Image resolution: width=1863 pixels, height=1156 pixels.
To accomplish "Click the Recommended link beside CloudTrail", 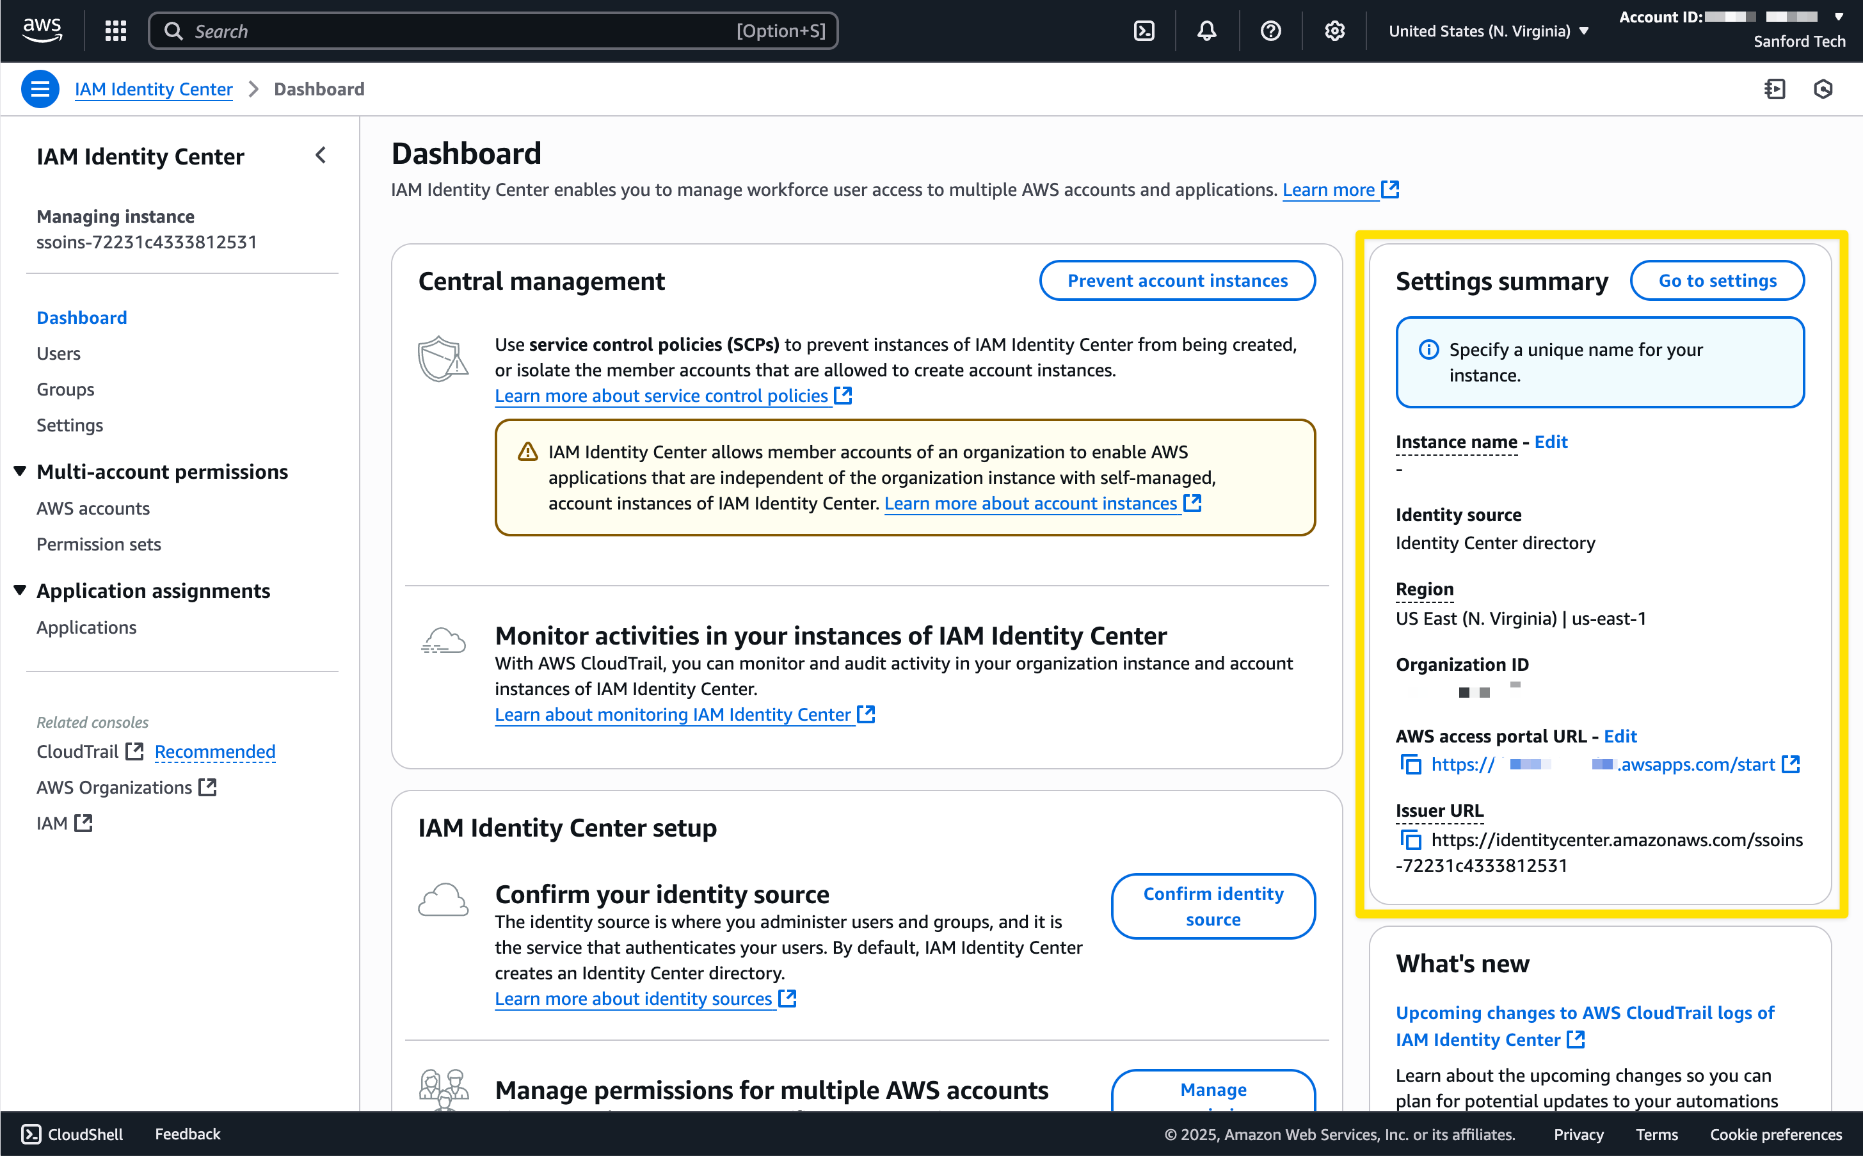I will coord(215,751).
